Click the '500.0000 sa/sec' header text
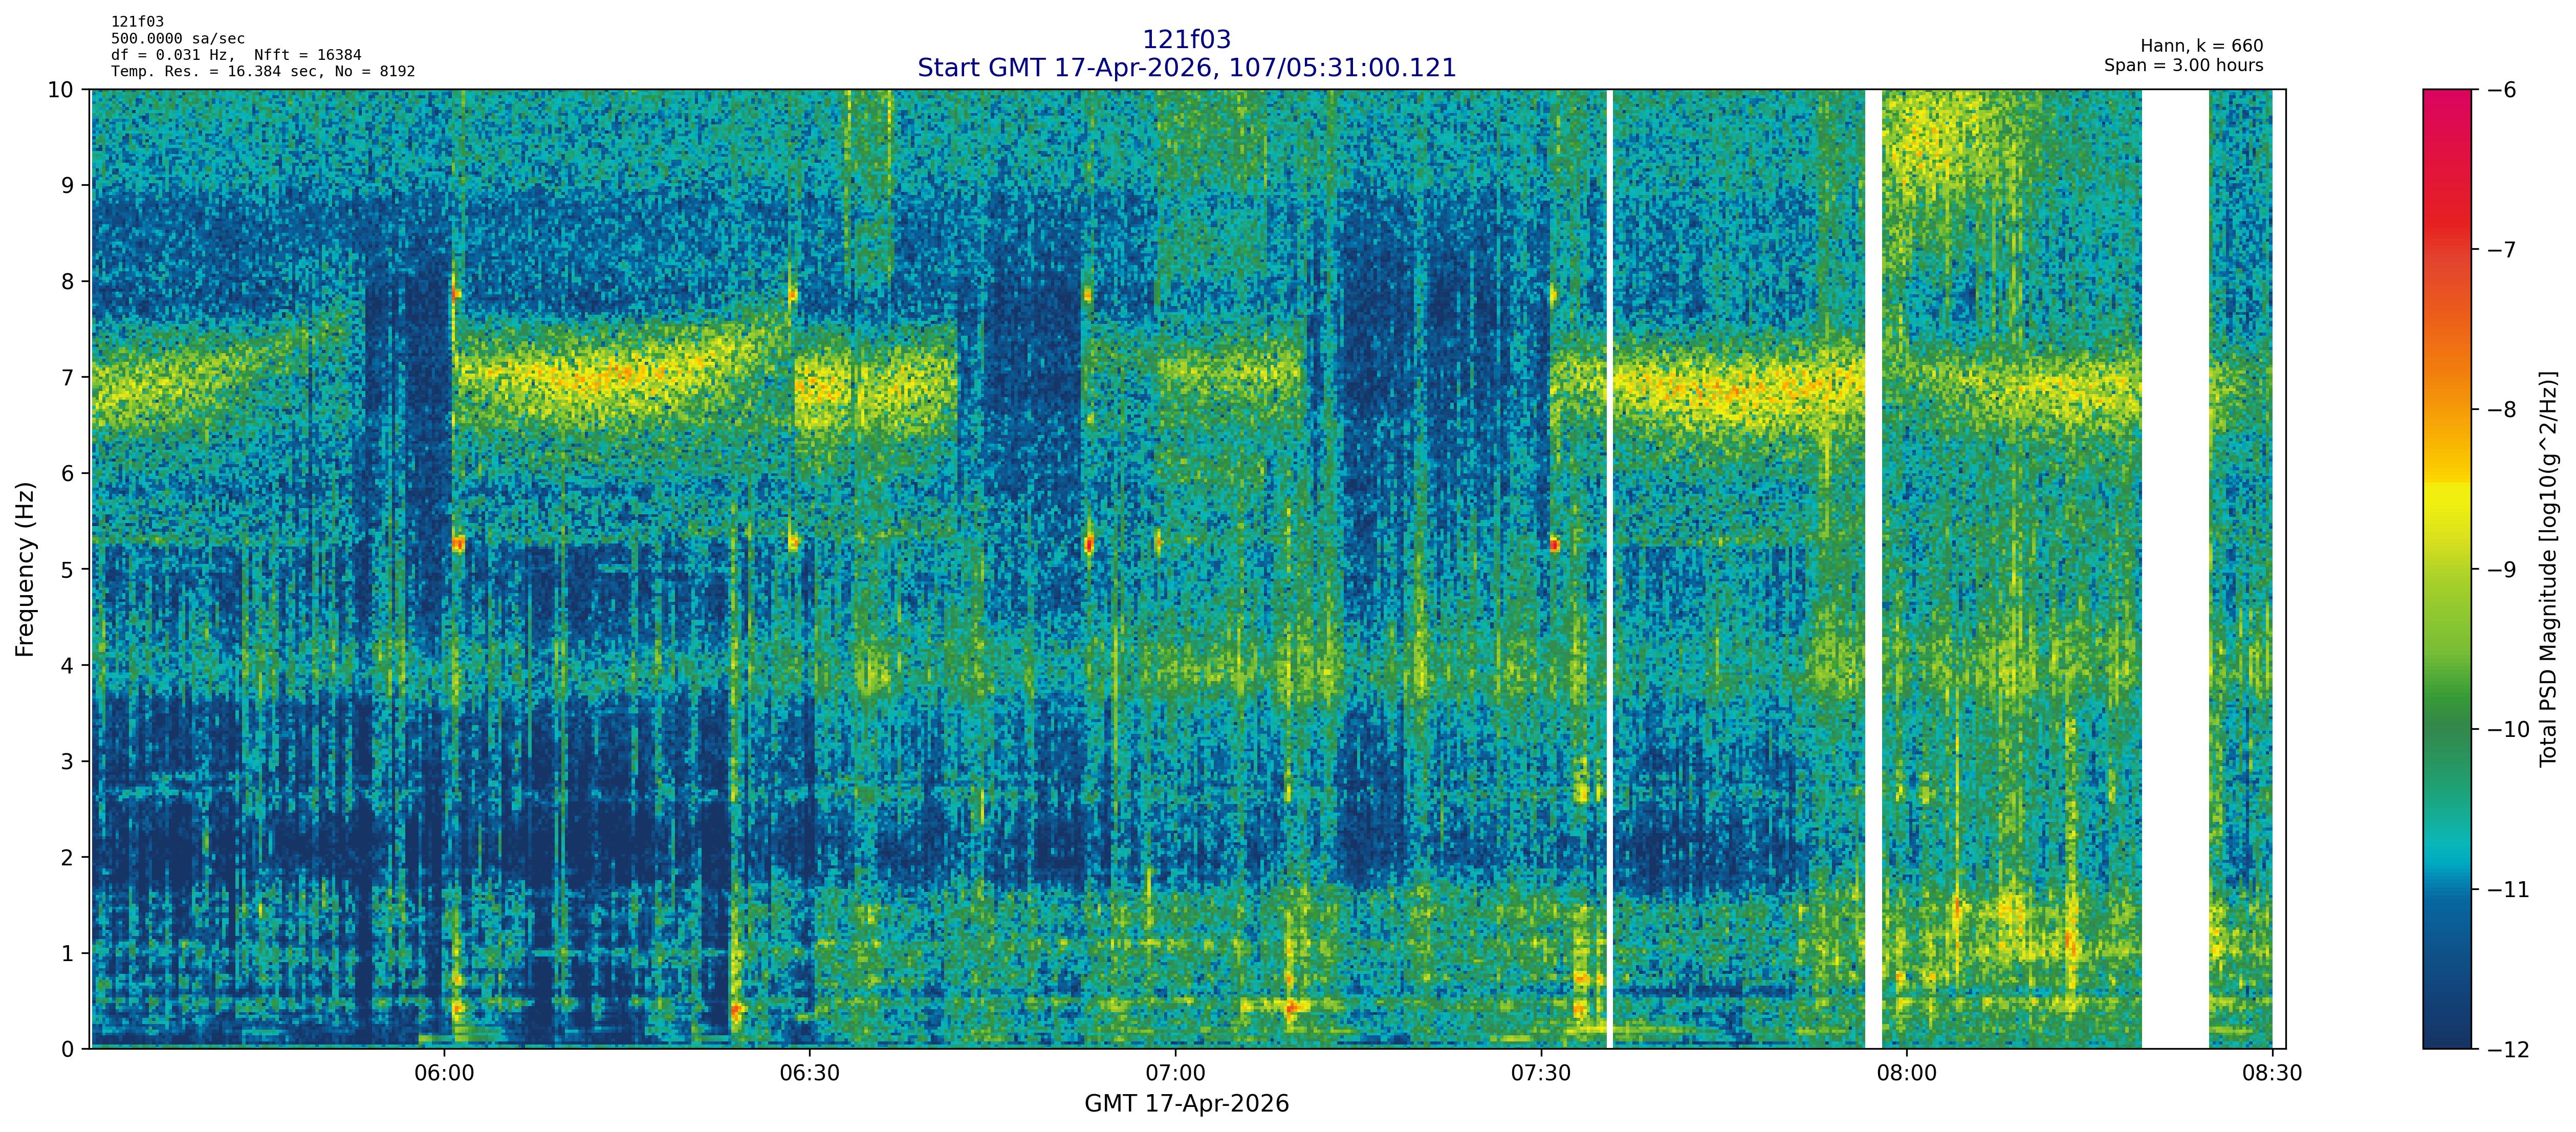2576x1132 pixels. [x=177, y=39]
